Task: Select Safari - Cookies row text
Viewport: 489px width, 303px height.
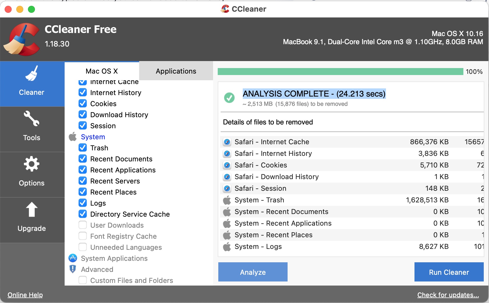Action: (x=261, y=165)
